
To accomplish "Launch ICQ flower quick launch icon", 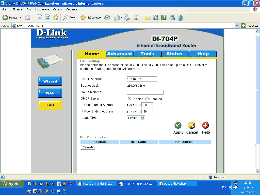I will tap(53, 184).
